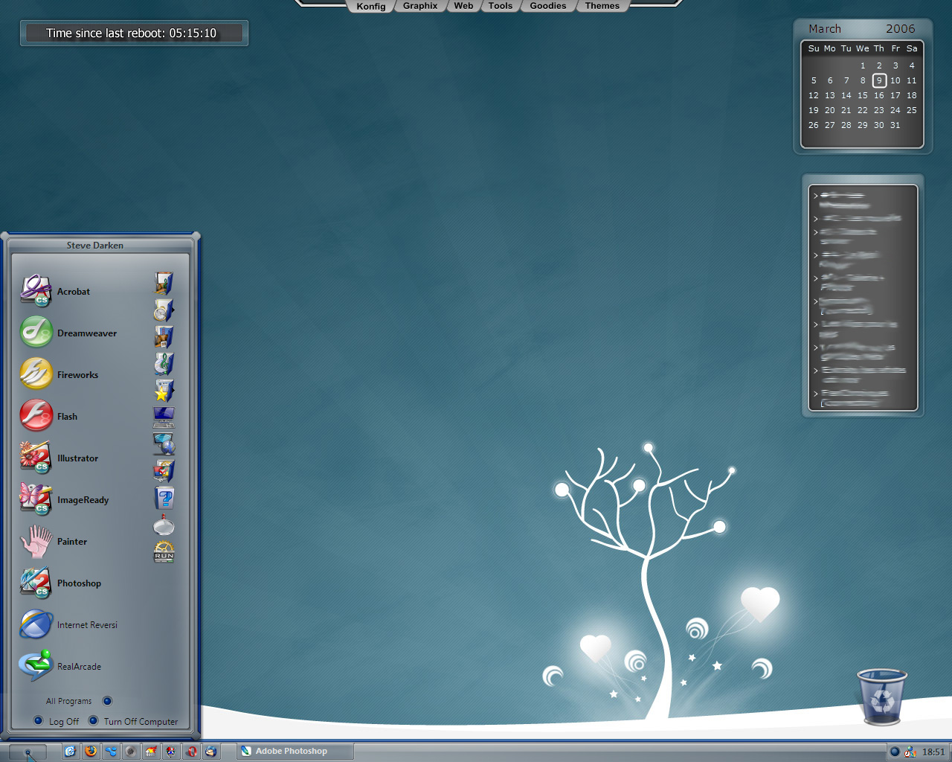Screen dimensions: 952x762
Task: Click Turn Off Computer
Action: (x=133, y=721)
